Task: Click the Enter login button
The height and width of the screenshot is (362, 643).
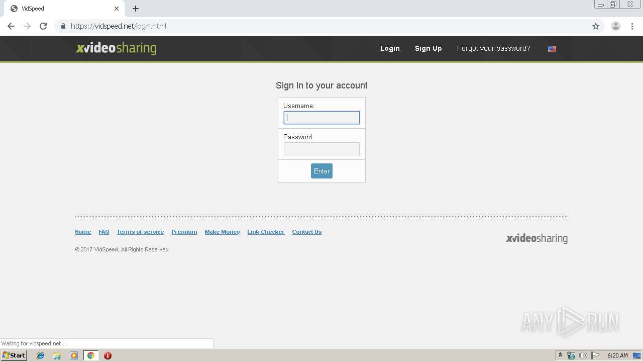Action: coord(321,171)
